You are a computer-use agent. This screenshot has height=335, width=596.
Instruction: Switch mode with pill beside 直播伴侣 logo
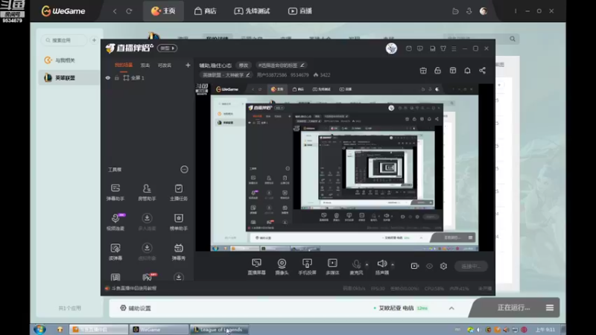[167, 48]
